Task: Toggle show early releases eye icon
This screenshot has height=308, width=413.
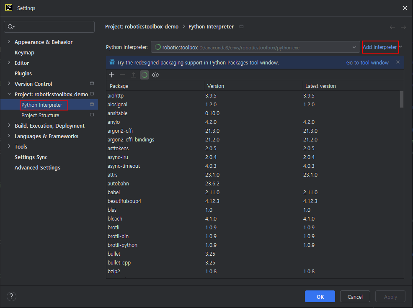Action: click(155, 75)
